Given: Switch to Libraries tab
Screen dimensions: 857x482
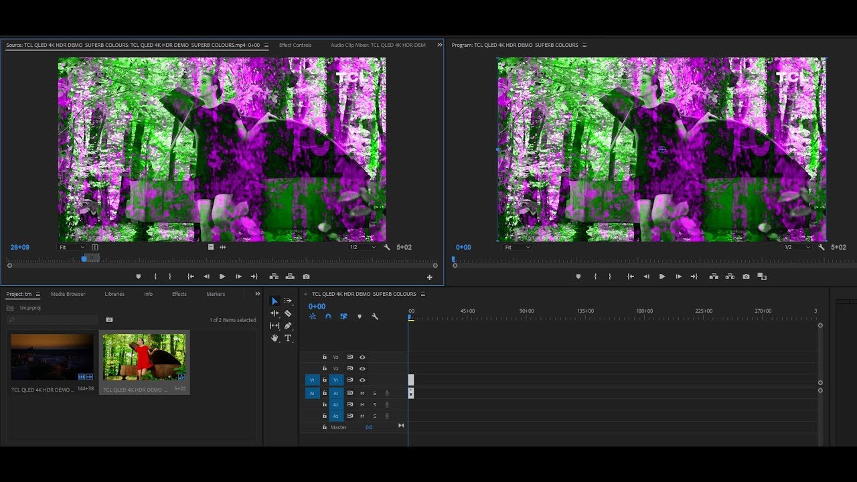Looking at the screenshot, I should [114, 294].
